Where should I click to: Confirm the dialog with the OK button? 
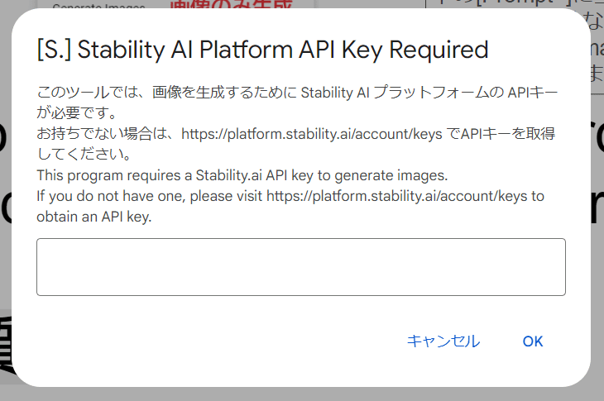pos(532,341)
